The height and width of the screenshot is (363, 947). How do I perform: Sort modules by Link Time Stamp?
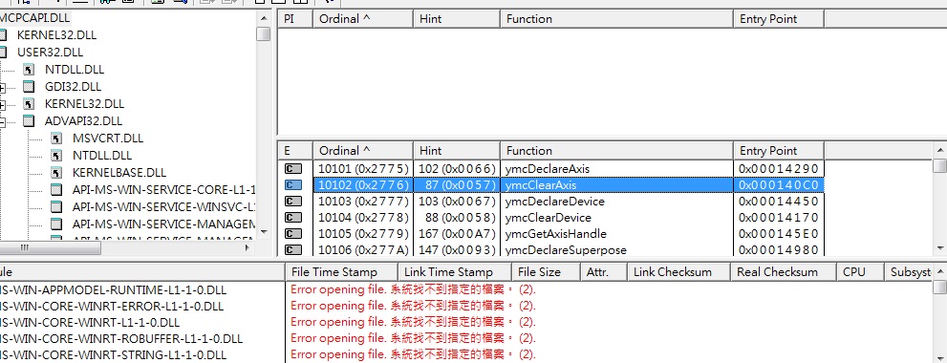(x=454, y=272)
